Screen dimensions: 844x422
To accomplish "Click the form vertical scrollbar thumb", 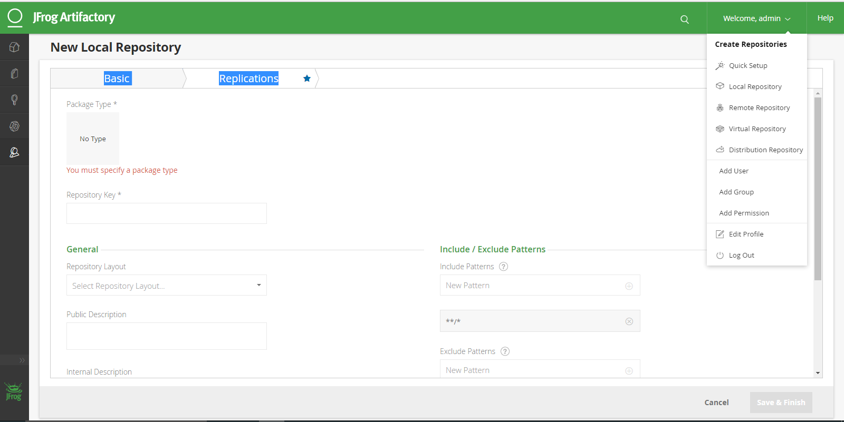I will pos(818,189).
